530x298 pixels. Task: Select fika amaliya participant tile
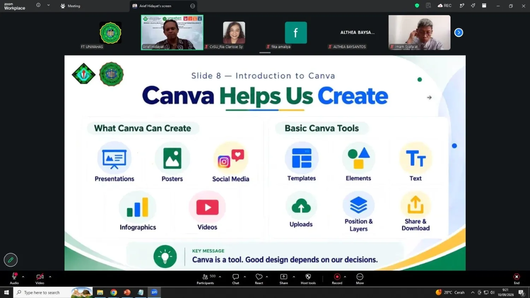click(x=296, y=32)
